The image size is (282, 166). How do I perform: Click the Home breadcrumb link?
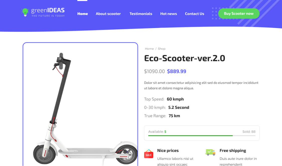149,49
